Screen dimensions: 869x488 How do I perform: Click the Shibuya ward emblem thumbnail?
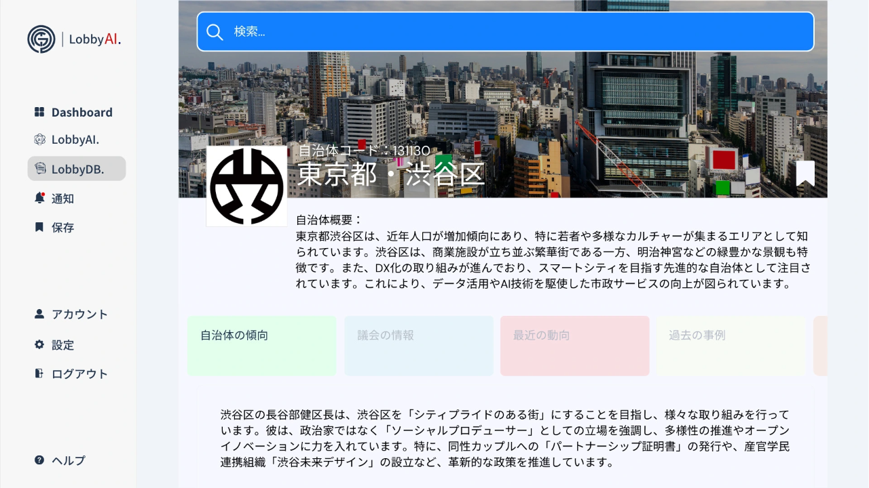pyautogui.click(x=246, y=186)
